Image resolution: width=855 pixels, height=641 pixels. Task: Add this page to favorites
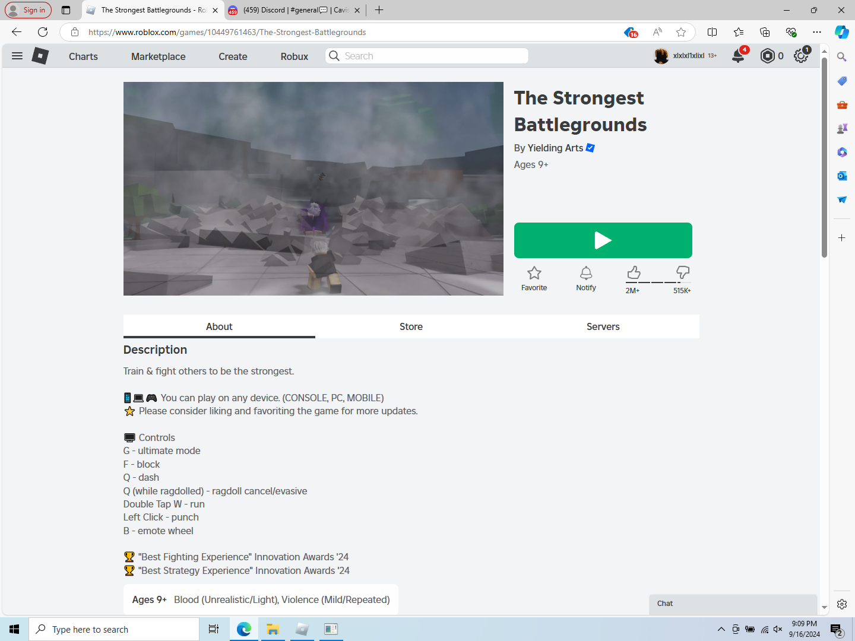pyautogui.click(x=681, y=32)
